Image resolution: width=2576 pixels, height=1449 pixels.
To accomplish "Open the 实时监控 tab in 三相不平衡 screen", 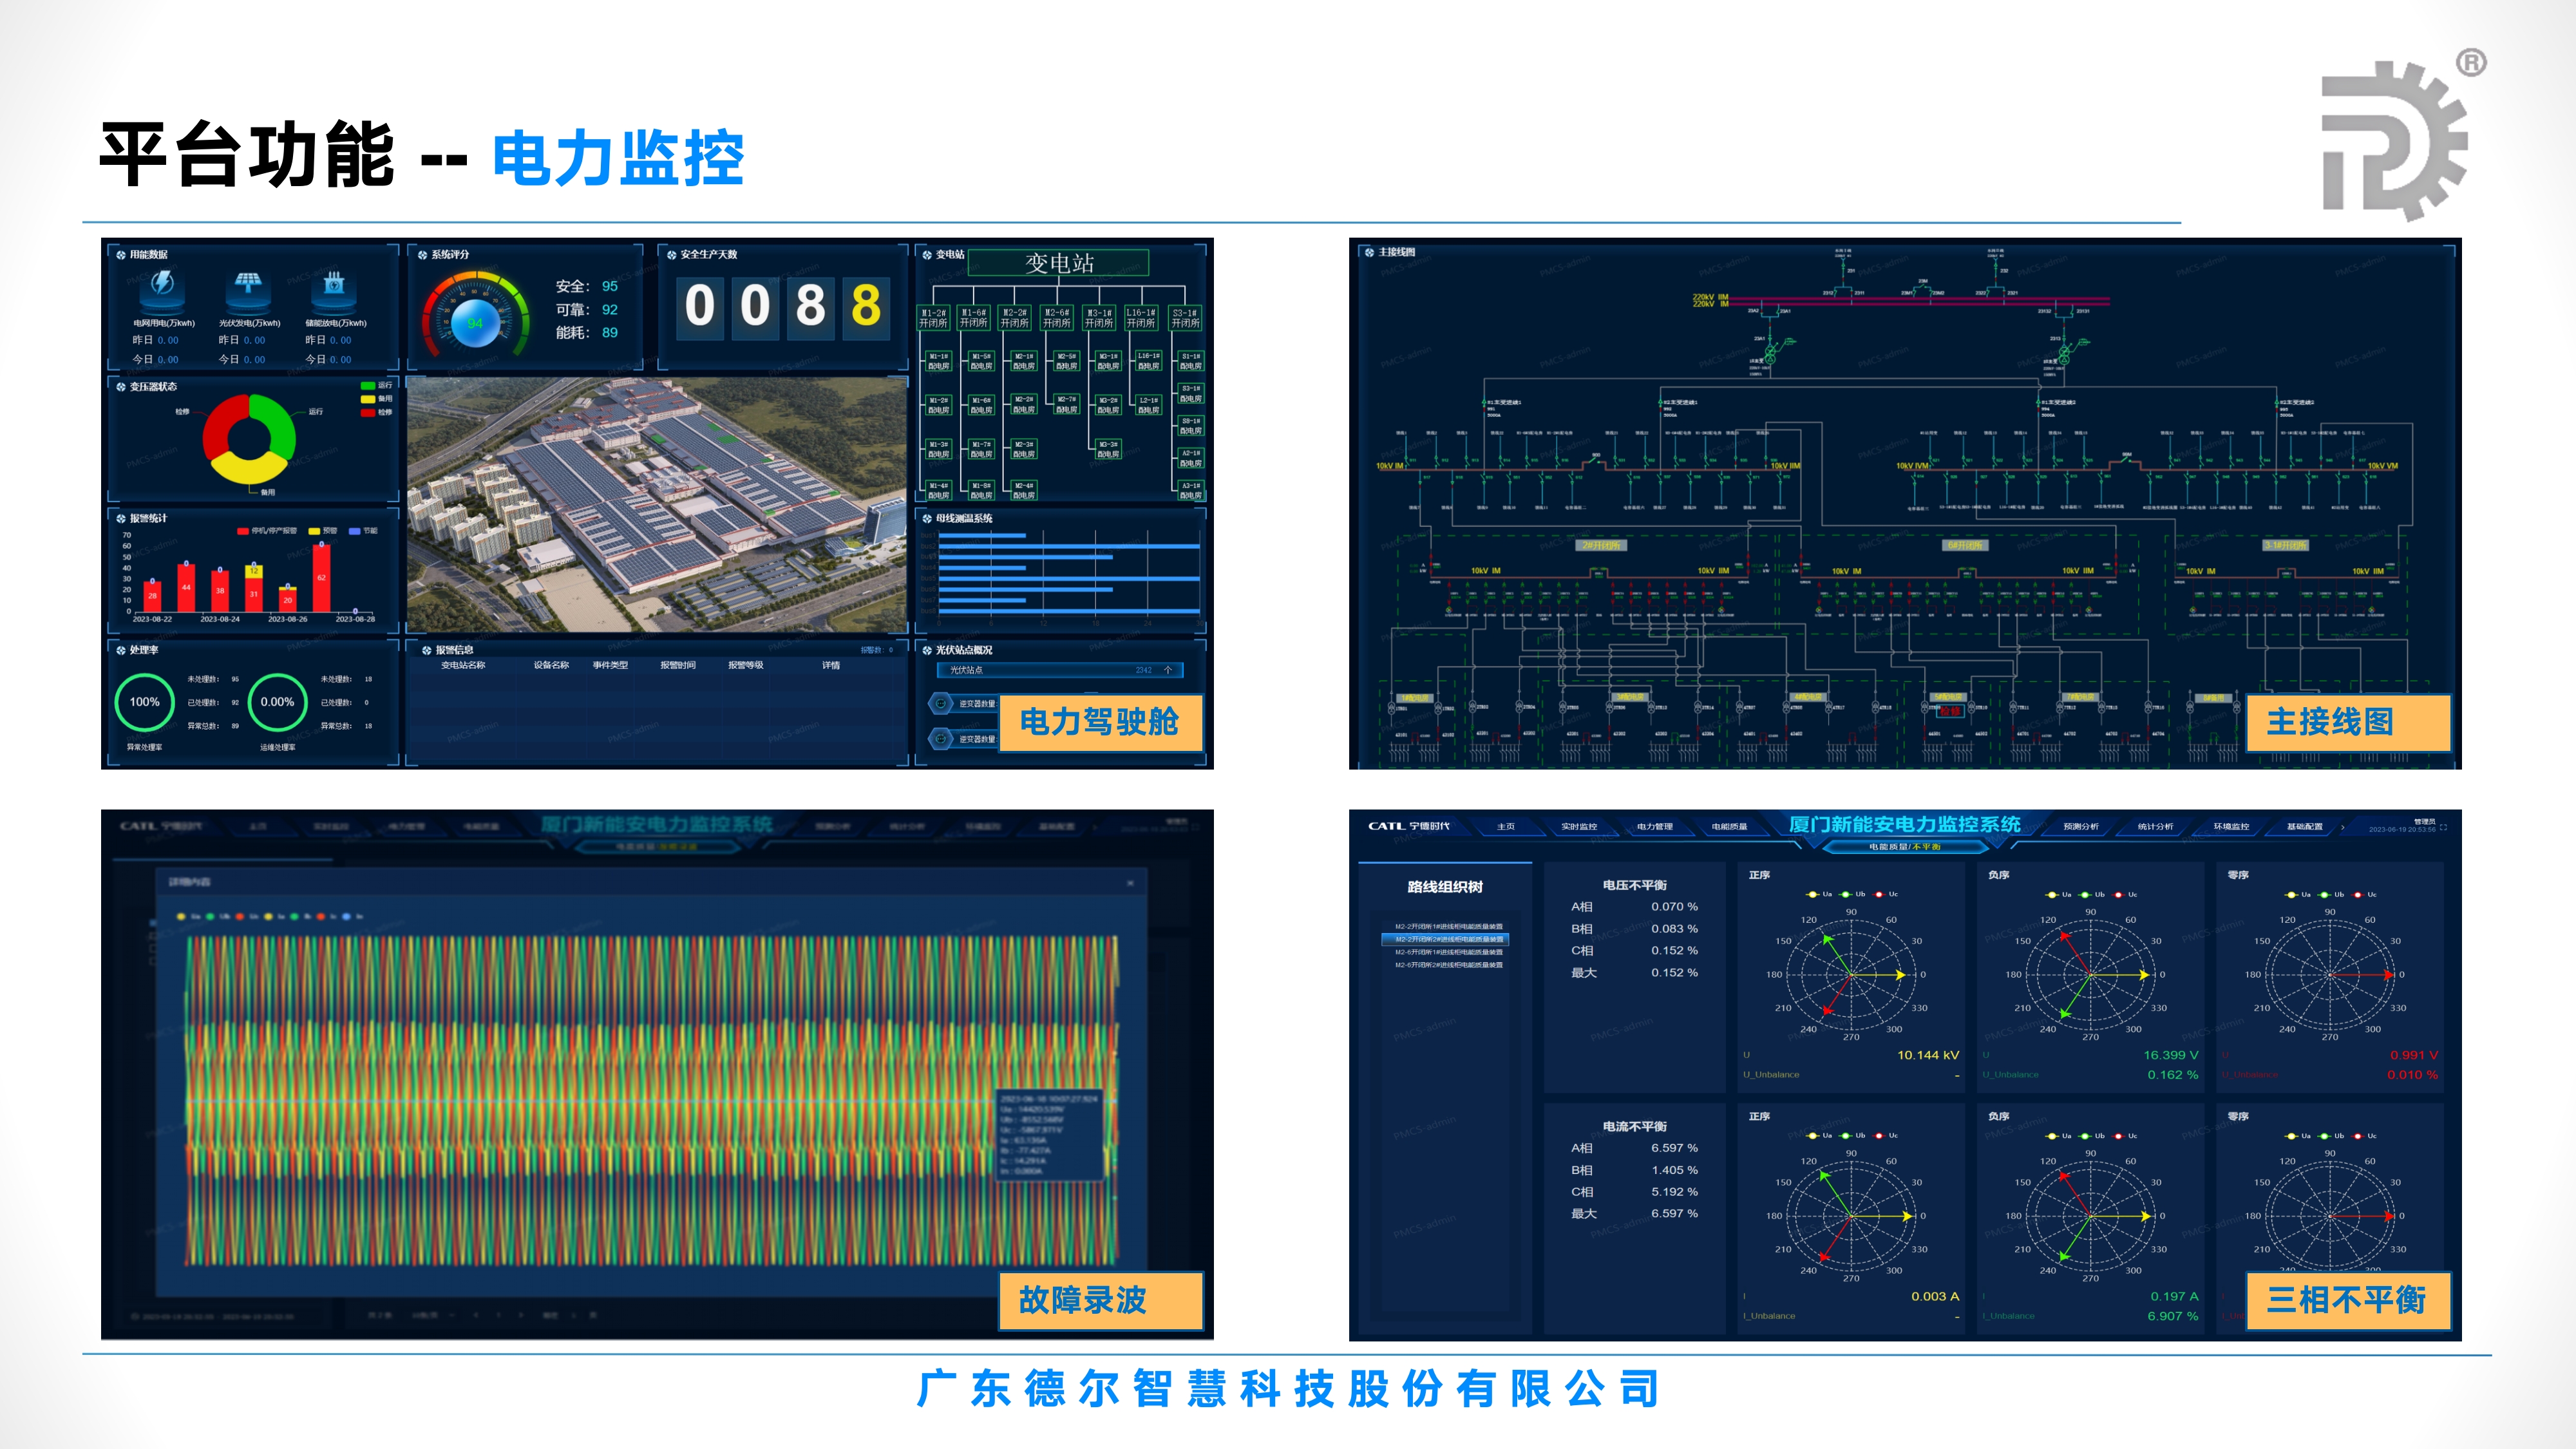I will (1579, 827).
